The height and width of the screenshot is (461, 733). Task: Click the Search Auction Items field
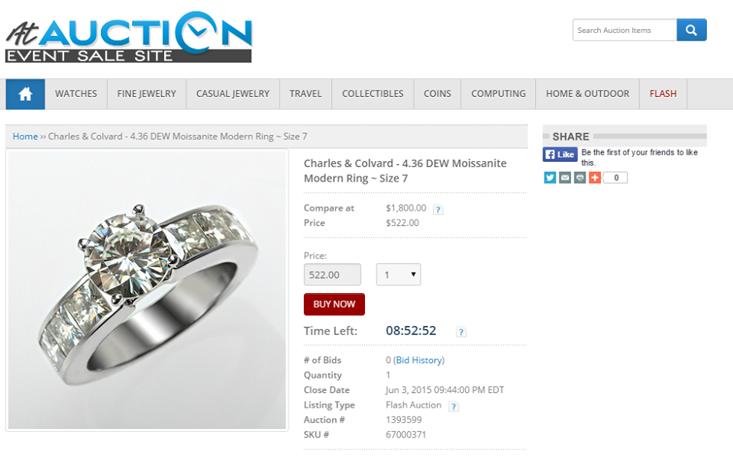point(625,31)
